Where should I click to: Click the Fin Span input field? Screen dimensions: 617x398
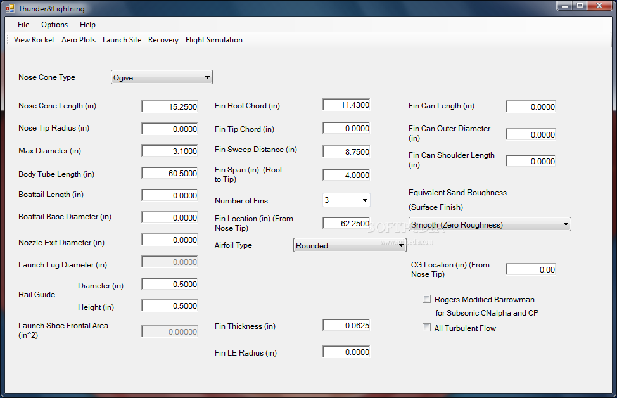[x=347, y=175]
